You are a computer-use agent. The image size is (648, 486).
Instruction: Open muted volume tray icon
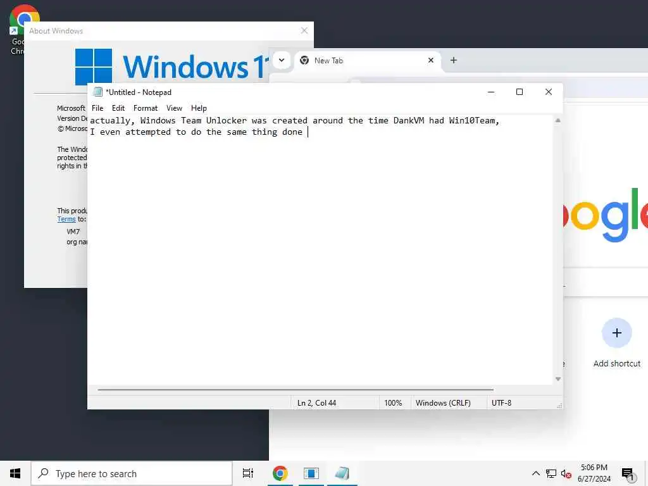566,473
